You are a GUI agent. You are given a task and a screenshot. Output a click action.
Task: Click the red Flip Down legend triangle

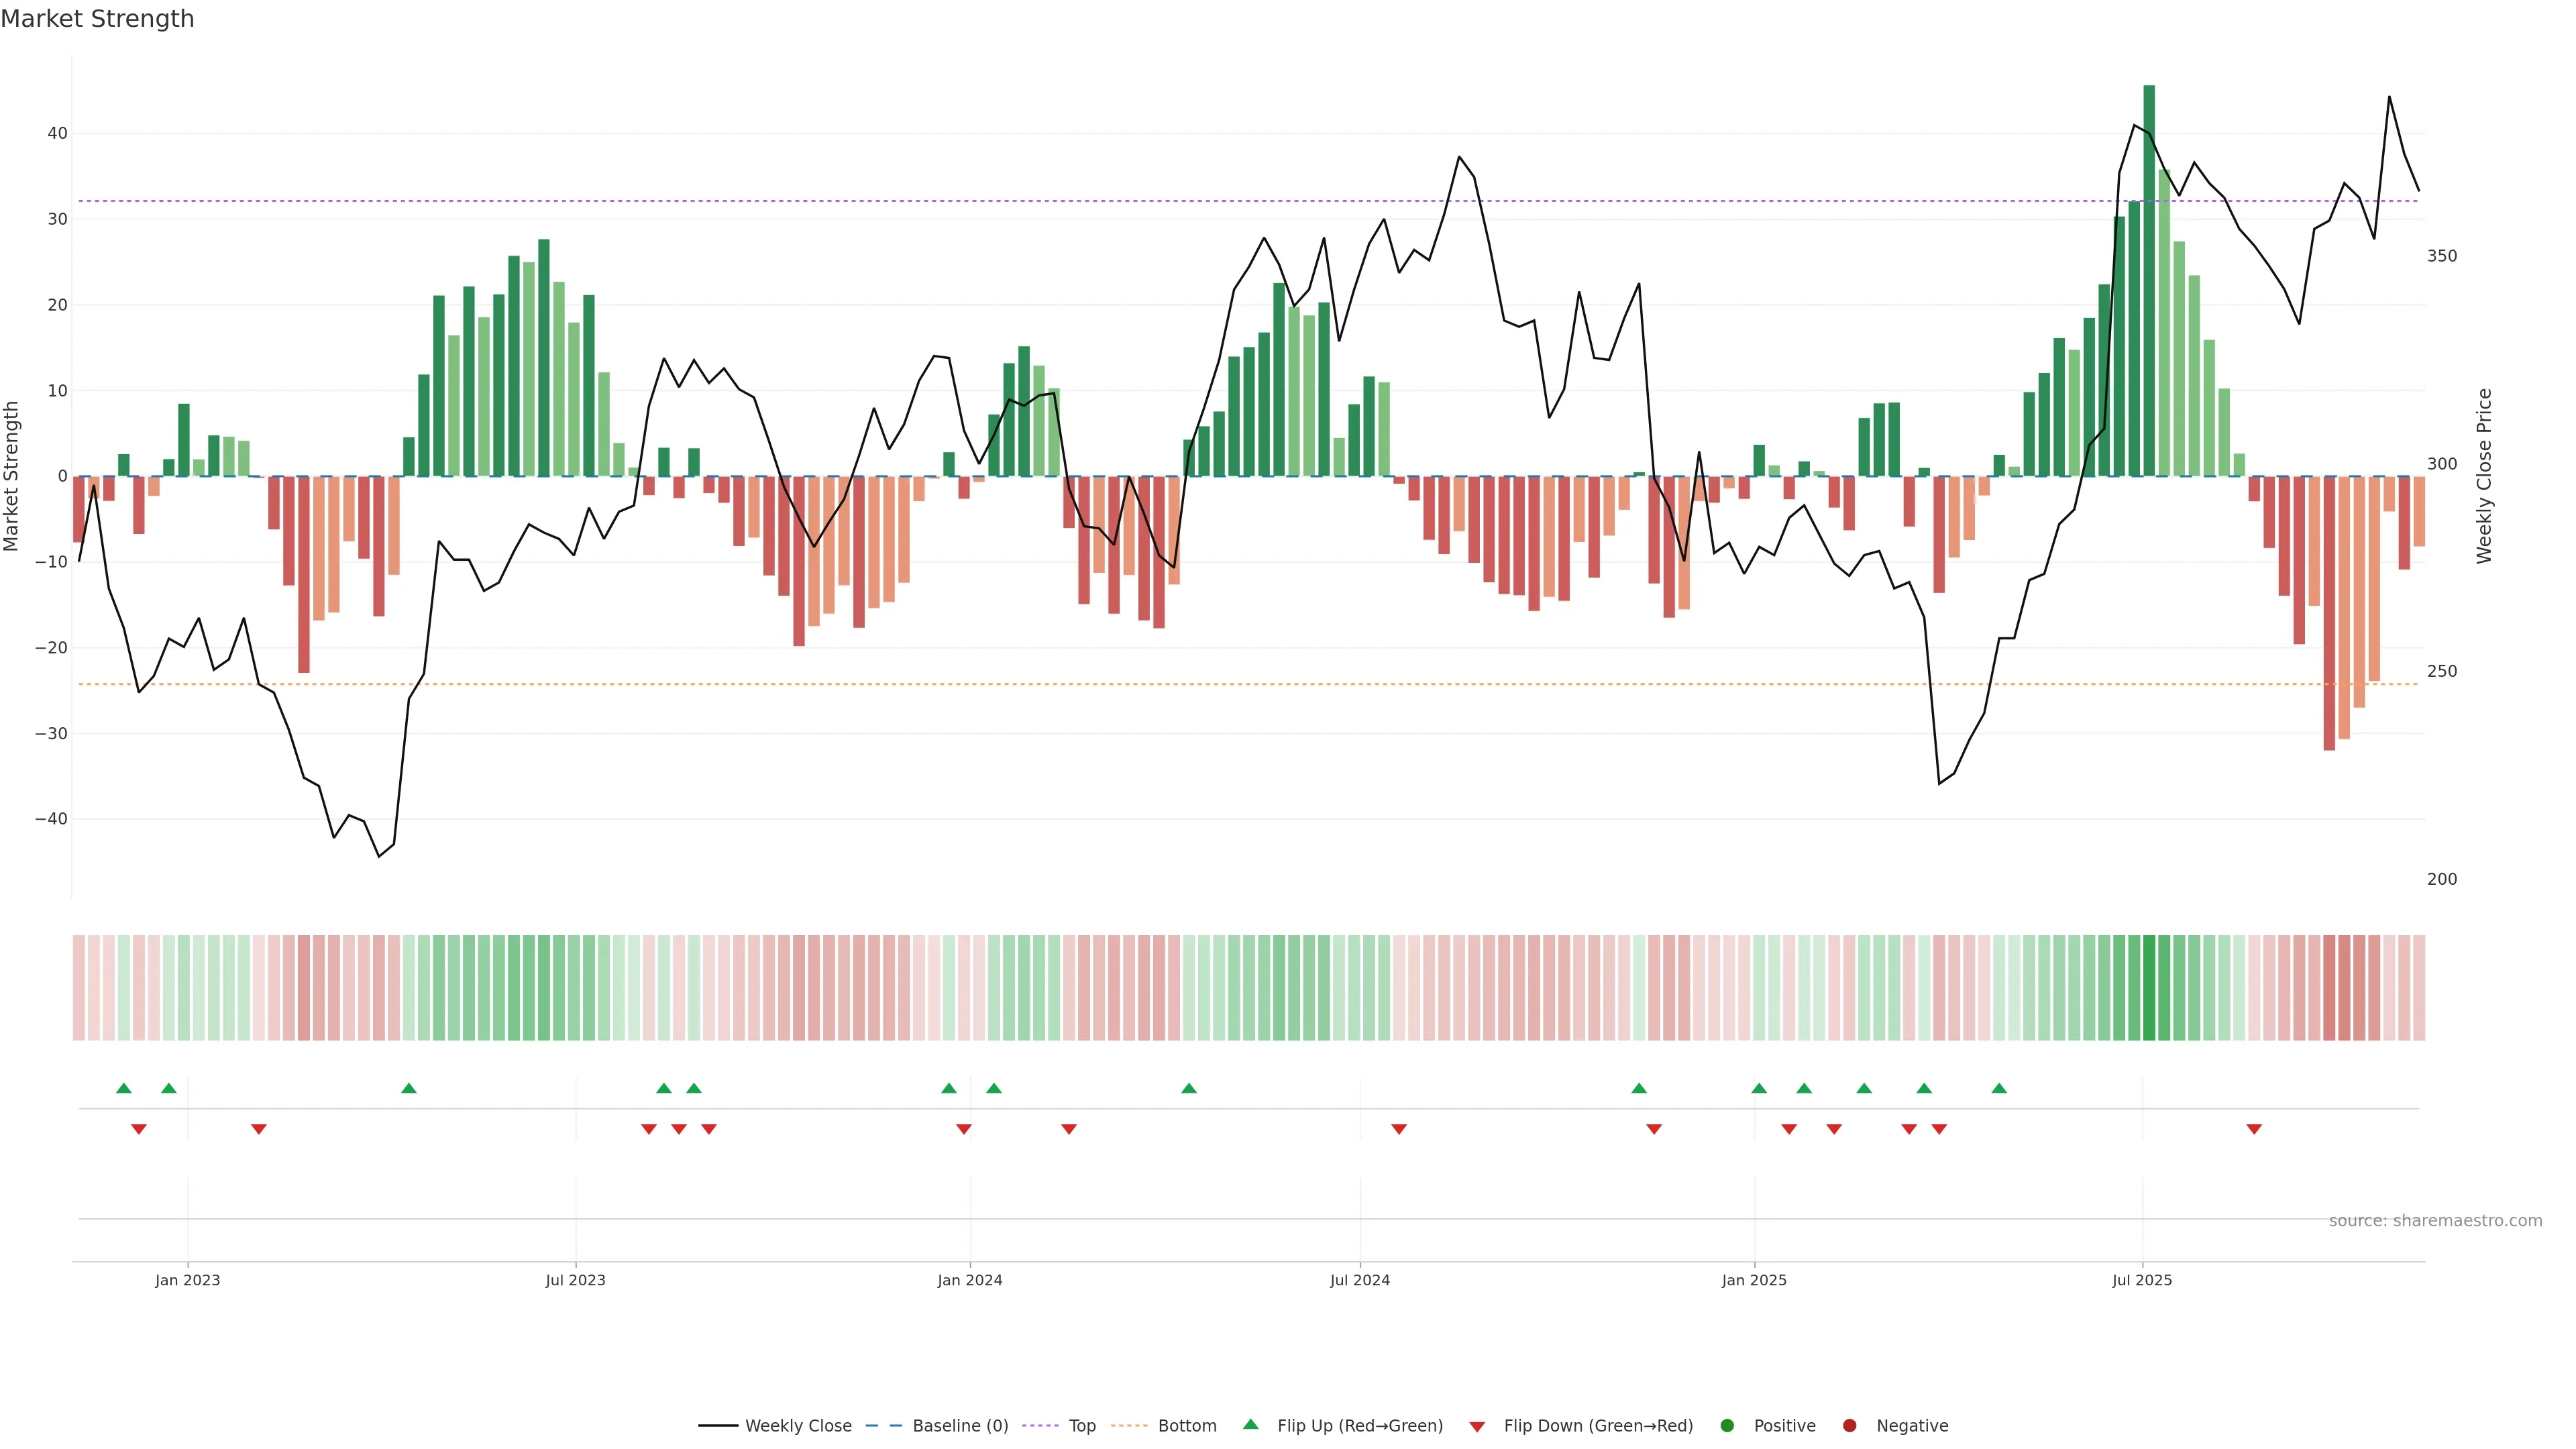(x=1477, y=1427)
